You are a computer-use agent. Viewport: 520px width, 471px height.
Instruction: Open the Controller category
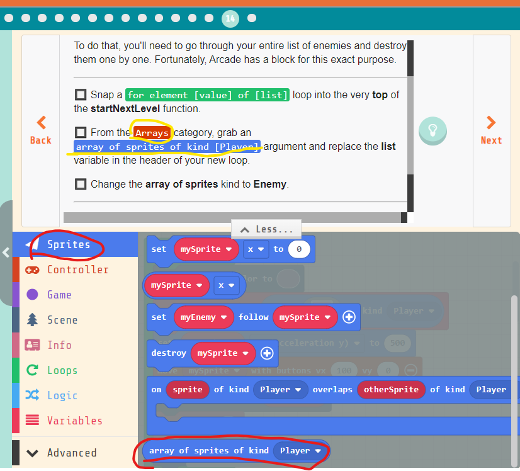75,270
